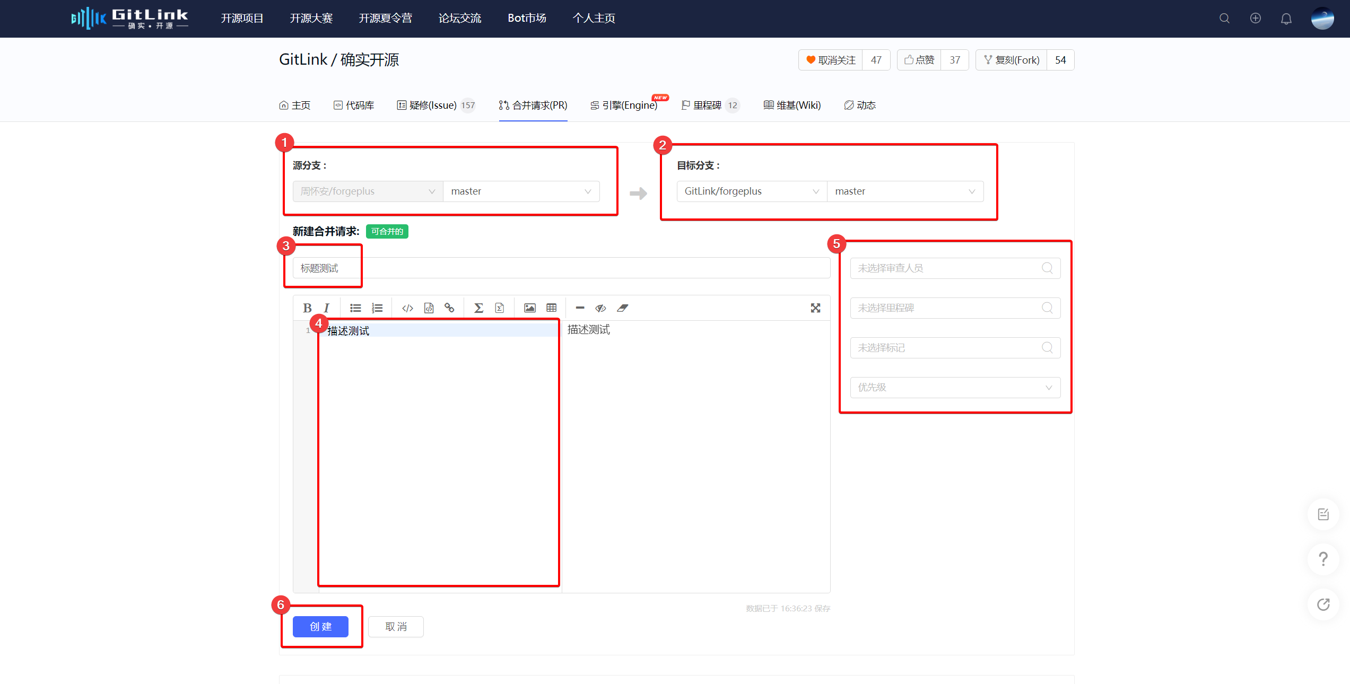Click the plus create icon in the top bar
Viewport: 1350px width, 684px height.
(x=1256, y=19)
